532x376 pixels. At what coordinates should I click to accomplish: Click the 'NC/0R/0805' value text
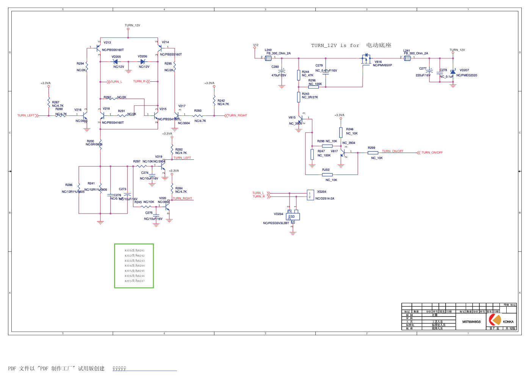pos(94,144)
